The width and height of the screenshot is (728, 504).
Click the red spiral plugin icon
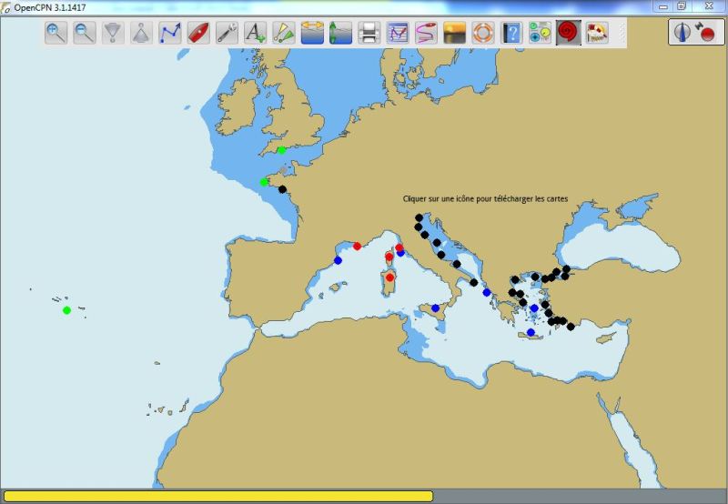coord(568,33)
